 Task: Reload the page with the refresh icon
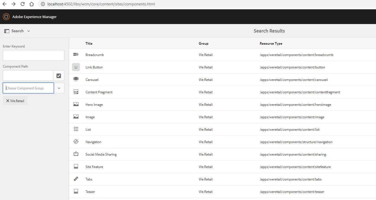[x=23, y=4]
